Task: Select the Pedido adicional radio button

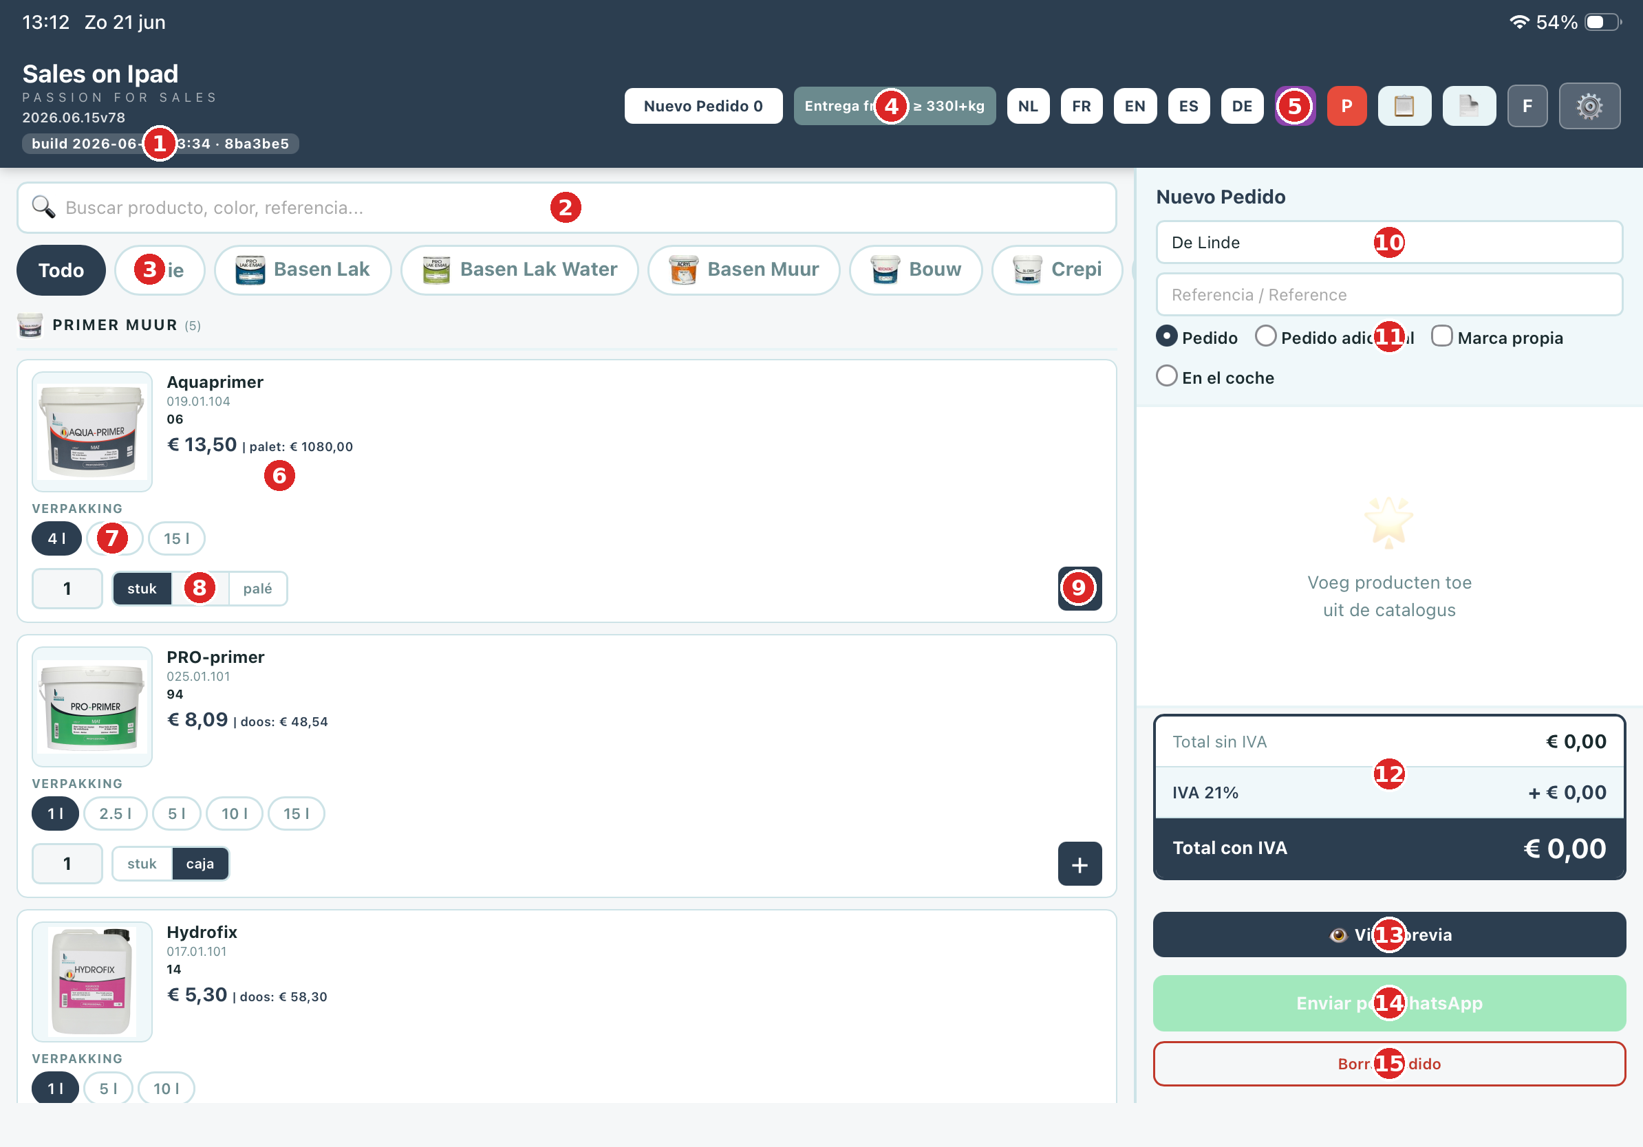Action: coord(1265,336)
